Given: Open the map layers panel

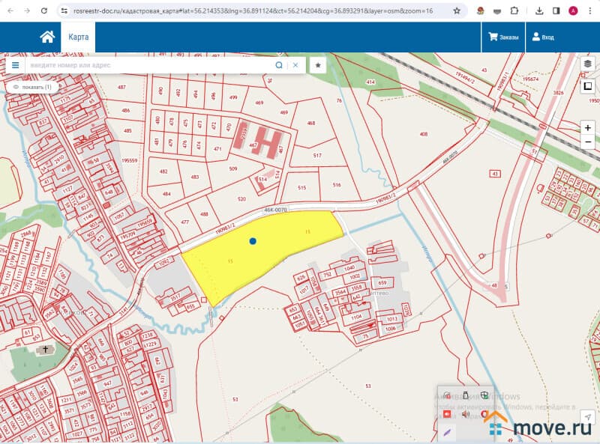Looking at the screenshot, I should (588, 64).
